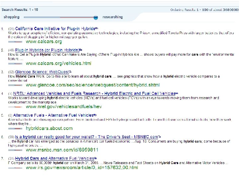This screenshot has width=239, height=179.
Task: Click relevance bar beside irs.gov URL
Action: click(15, 168)
